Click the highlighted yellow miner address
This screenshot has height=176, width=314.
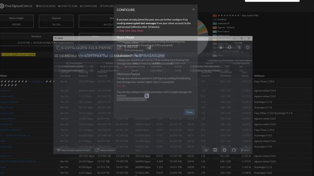18,54
